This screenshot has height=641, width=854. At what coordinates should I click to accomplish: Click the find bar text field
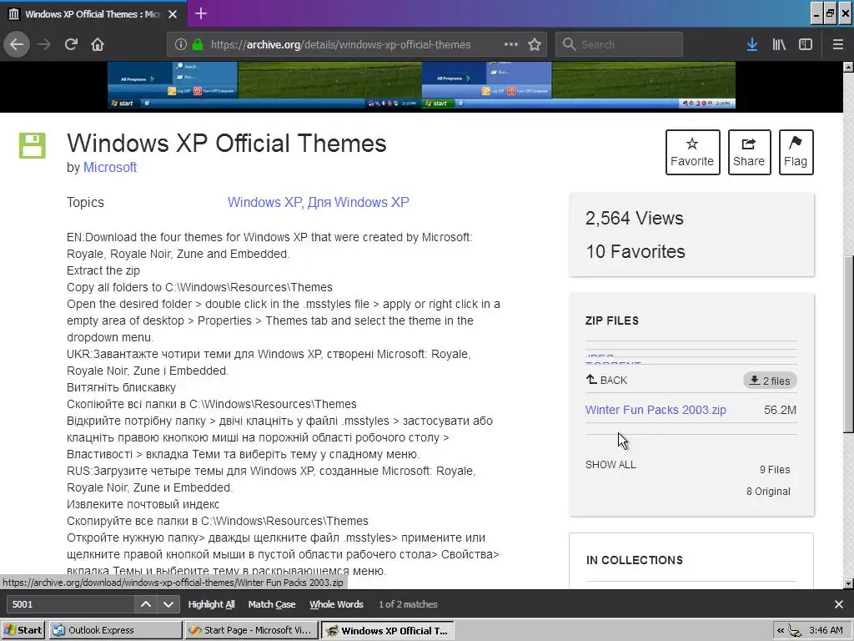[x=70, y=604]
